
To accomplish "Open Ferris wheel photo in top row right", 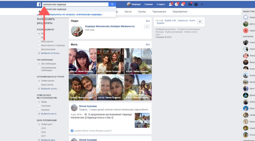I will (138, 61).
